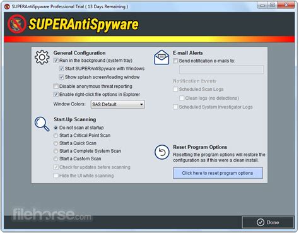Image resolution: width=299 pixels, height=233 pixels.
Task: Click the title bar app icon
Action: (7, 6)
